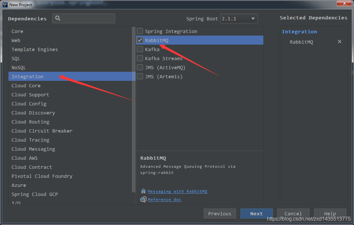
Task: Click the reference doc icon
Action: 143,199
